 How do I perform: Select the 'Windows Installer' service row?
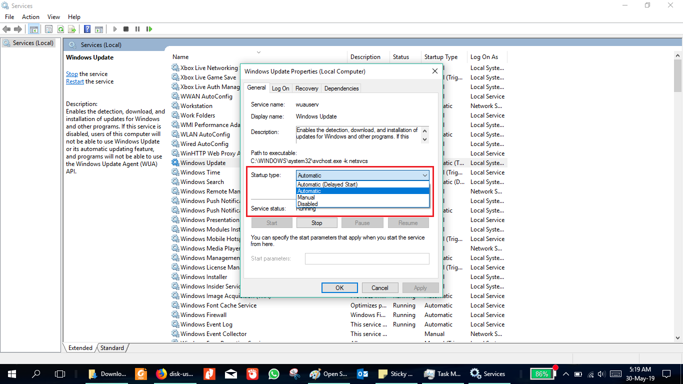[339, 277]
